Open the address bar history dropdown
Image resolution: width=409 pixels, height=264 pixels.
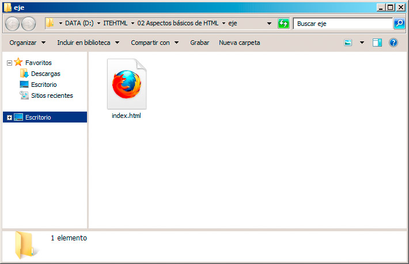(269, 24)
